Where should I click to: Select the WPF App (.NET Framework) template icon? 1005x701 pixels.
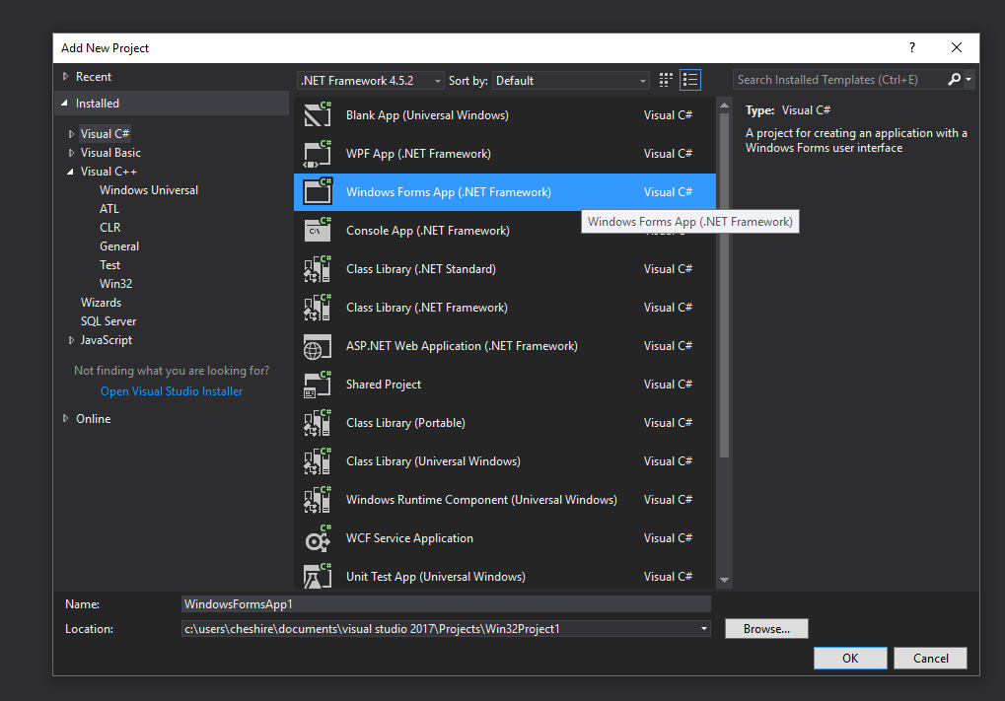point(317,153)
